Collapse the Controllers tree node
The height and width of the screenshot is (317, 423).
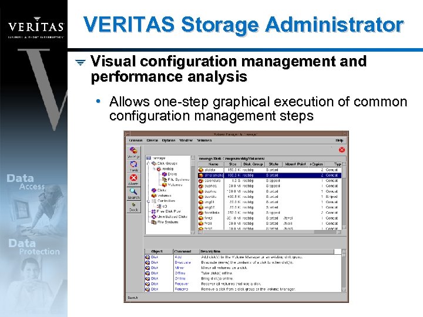click(148, 201)
